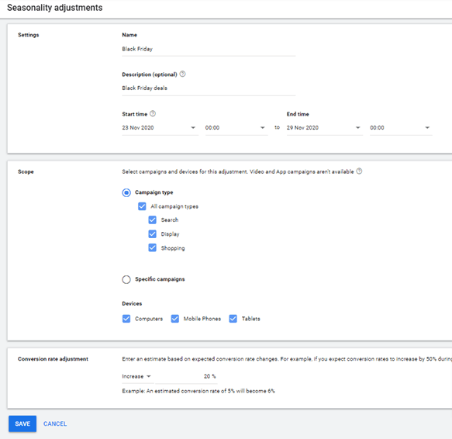Image resolution: width=452 pixels, height=439 pixels.
Task: Uncheck All campaign types checkbox
Action: click(x=142, y=206)
